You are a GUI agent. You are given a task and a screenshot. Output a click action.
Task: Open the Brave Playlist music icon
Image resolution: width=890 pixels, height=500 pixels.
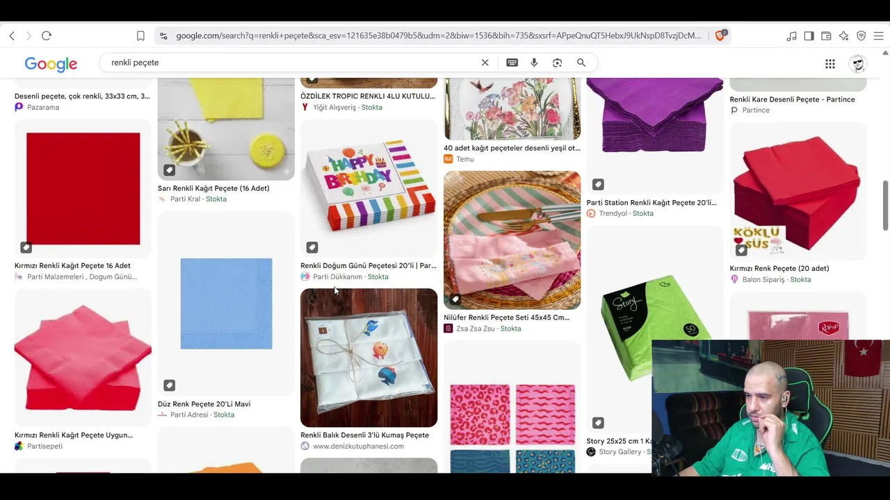coord(791,35)
